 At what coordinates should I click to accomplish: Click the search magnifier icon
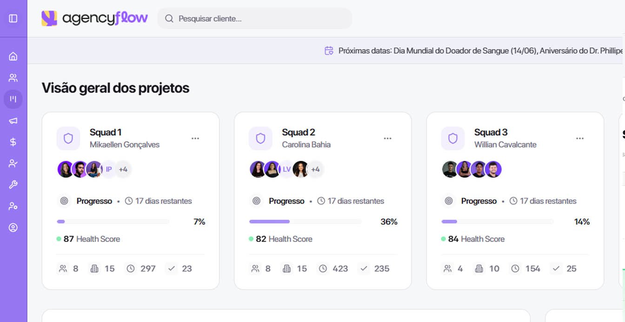click(x=169, y=19)
